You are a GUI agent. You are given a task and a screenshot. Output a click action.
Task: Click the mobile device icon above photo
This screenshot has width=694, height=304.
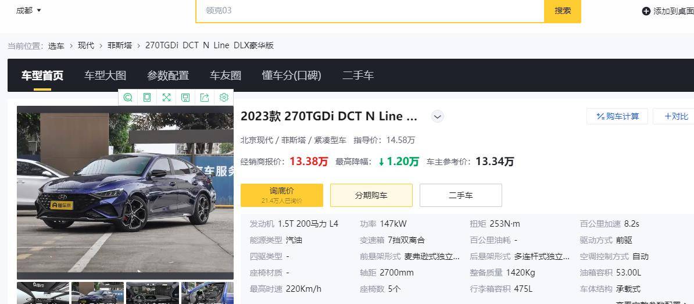[147, 97]
